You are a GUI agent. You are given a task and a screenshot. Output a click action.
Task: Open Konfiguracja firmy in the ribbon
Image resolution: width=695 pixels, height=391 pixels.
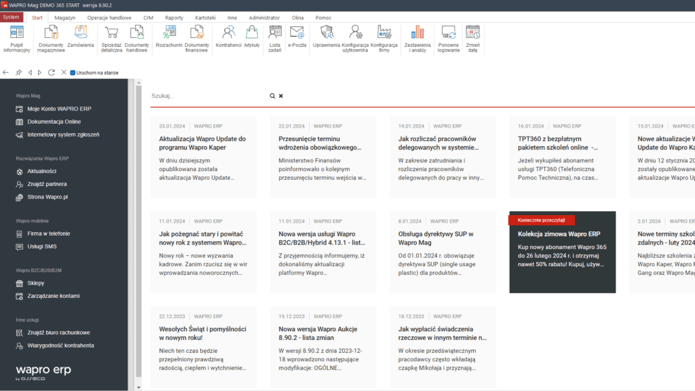tap(384, 39)
